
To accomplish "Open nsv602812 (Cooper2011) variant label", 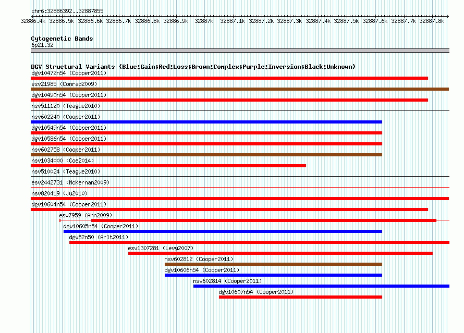I will (199, 259).
